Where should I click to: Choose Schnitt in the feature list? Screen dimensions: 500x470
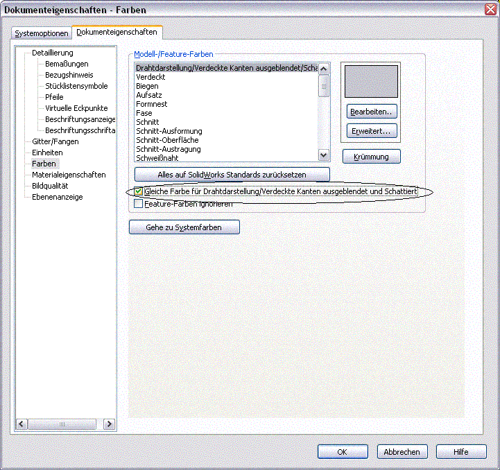[x=226, y=122]
